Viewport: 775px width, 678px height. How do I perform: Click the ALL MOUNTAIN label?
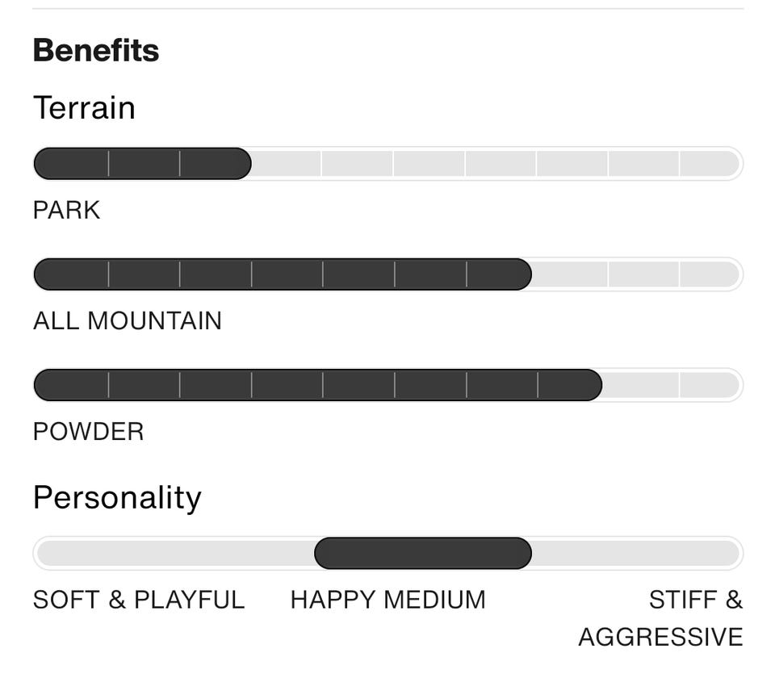[128, 320]
